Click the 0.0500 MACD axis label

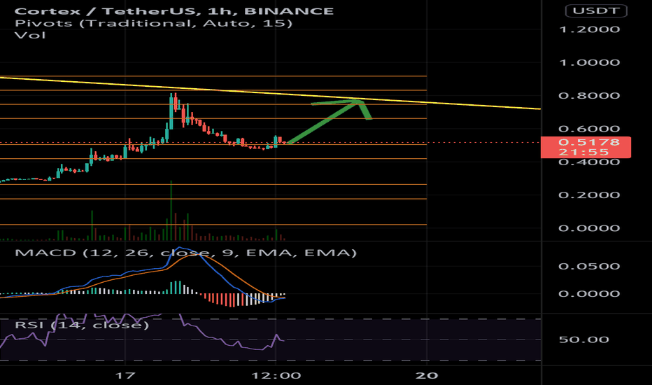click(x=589, y=266)
